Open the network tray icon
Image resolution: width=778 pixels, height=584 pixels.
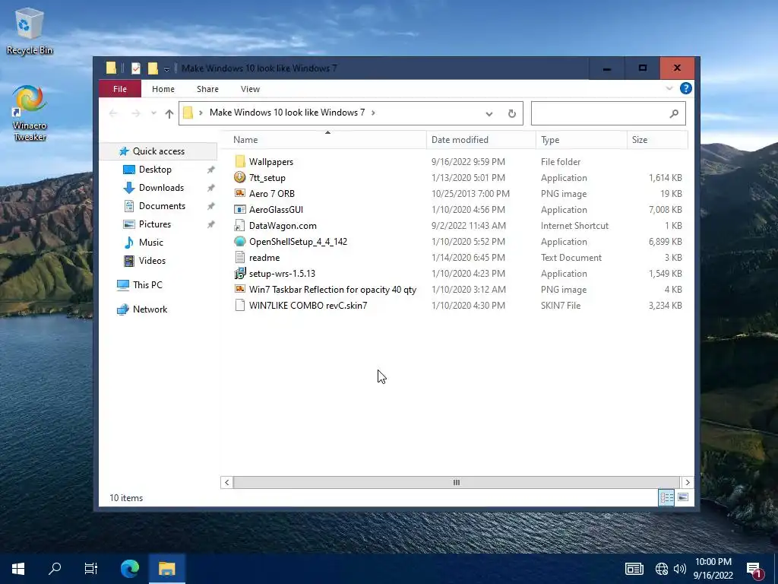coord(662,569)
